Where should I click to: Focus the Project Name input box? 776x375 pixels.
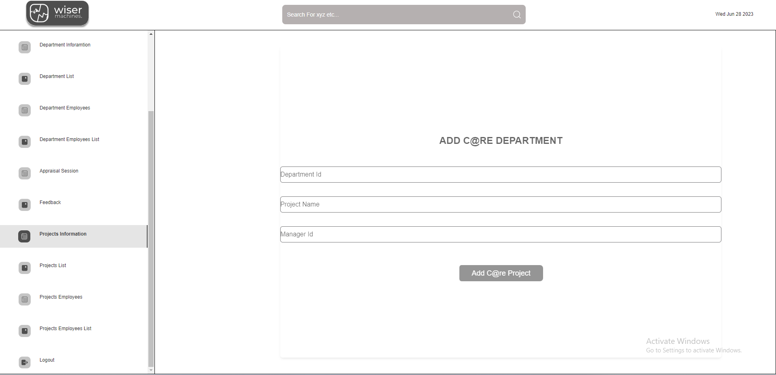[x=500, y=204]
